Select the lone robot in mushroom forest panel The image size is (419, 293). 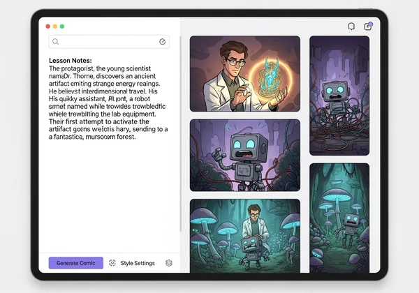339,218
